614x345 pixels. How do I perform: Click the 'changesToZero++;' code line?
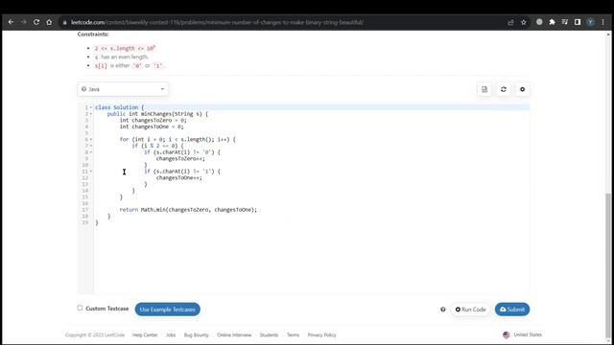point(180,158)
